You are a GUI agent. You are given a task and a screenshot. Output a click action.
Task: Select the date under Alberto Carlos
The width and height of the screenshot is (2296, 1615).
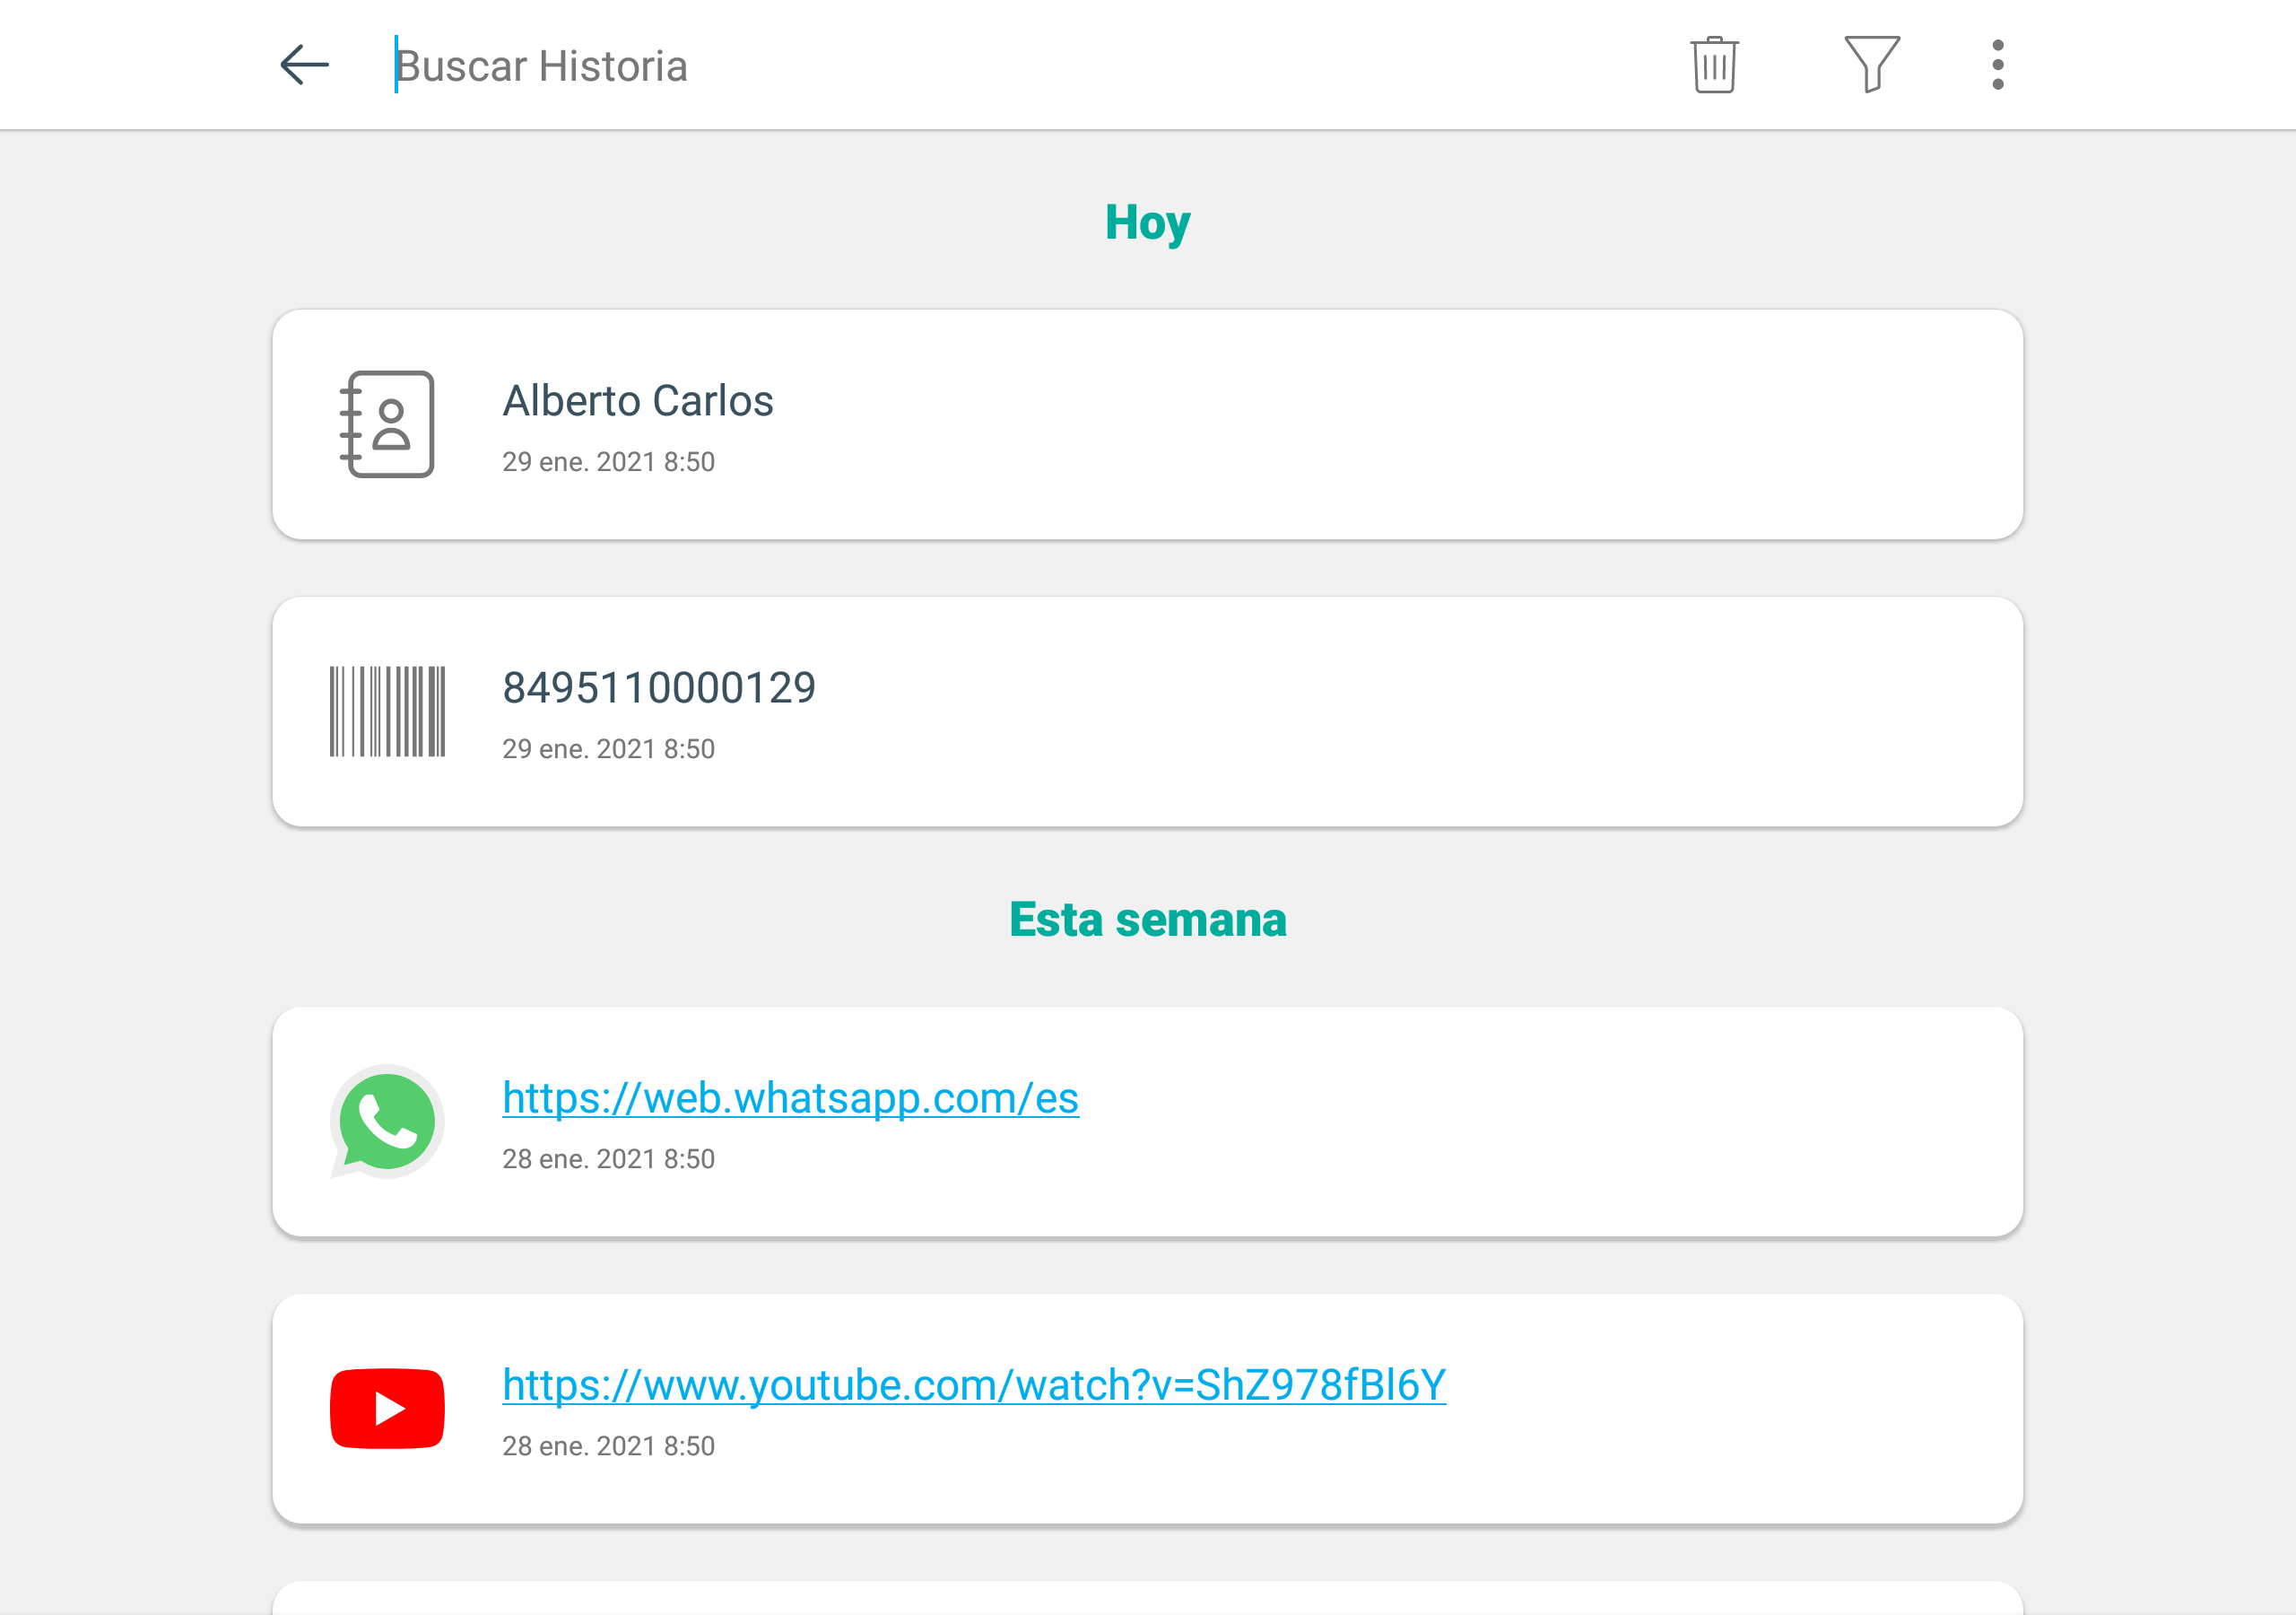pyautogui.click(x=608, y=462)
